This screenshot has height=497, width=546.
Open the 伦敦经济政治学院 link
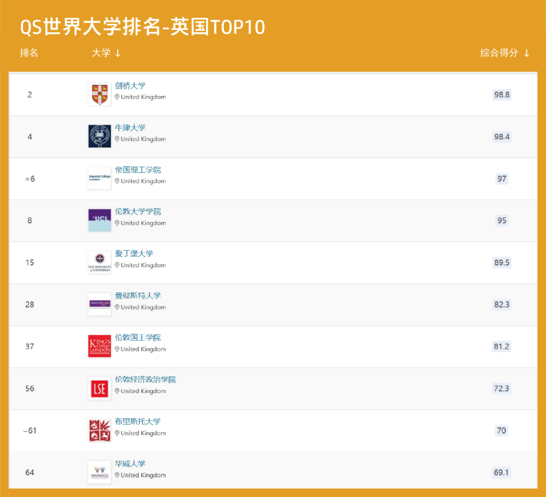click(x=146, y=379)
